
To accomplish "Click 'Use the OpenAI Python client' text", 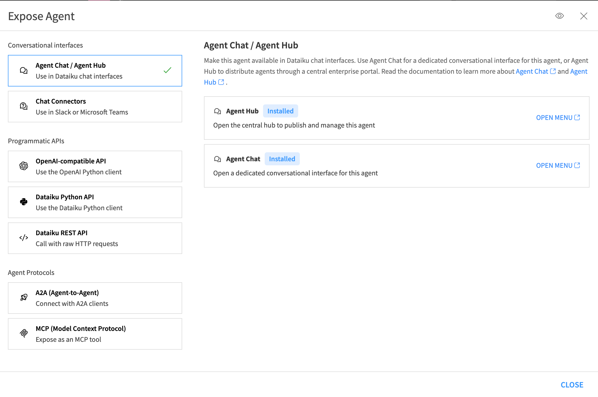I will (79, 172).
